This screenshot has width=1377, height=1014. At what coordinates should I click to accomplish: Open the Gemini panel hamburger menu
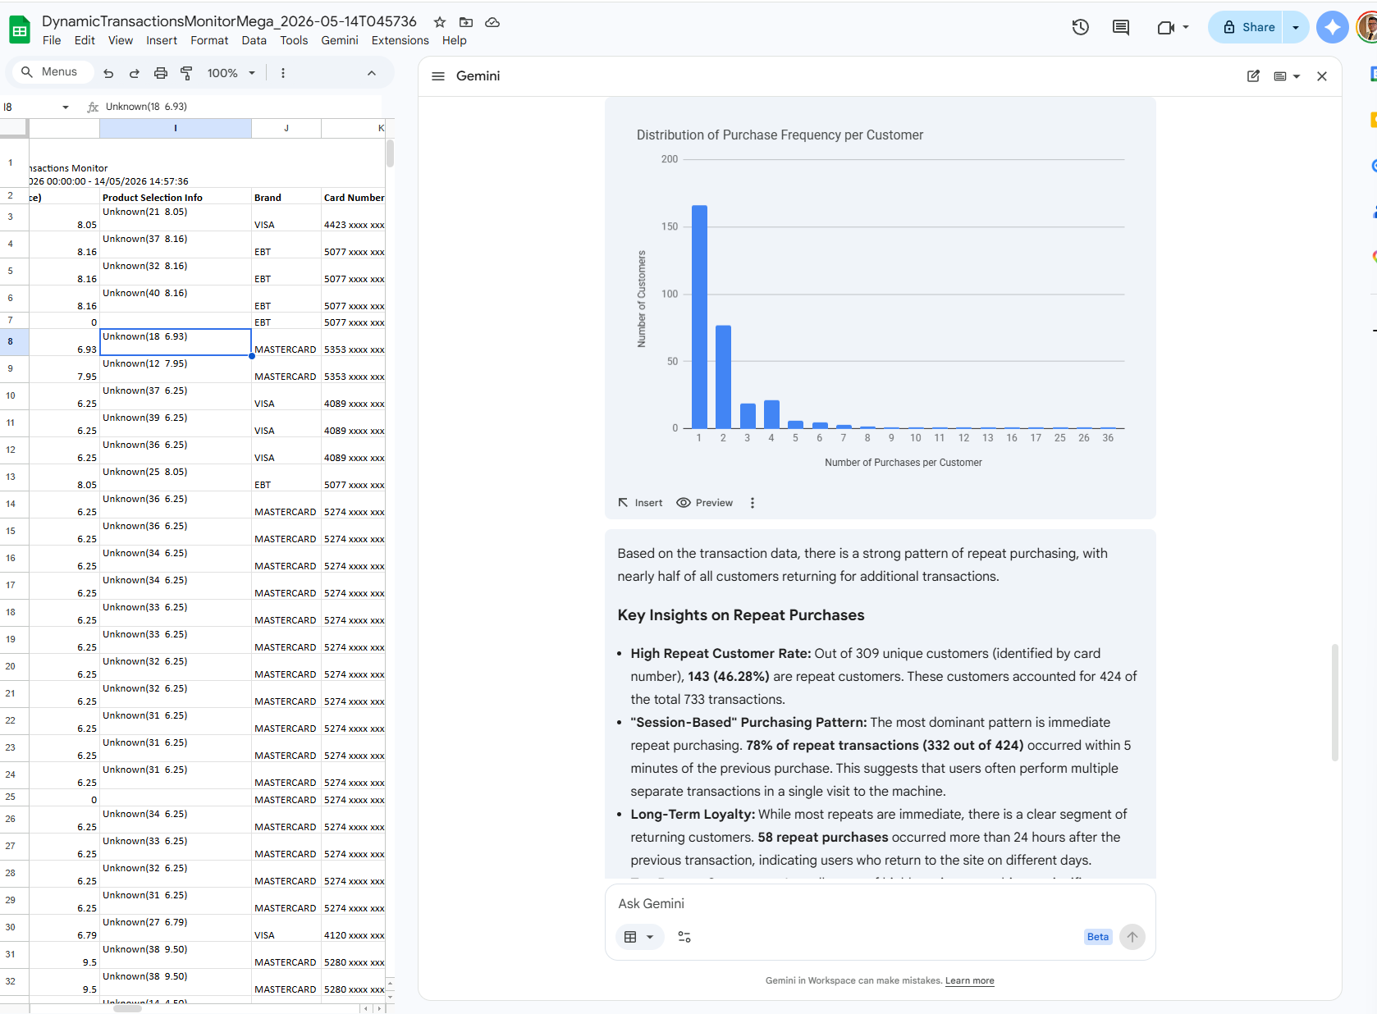[438, 76]
